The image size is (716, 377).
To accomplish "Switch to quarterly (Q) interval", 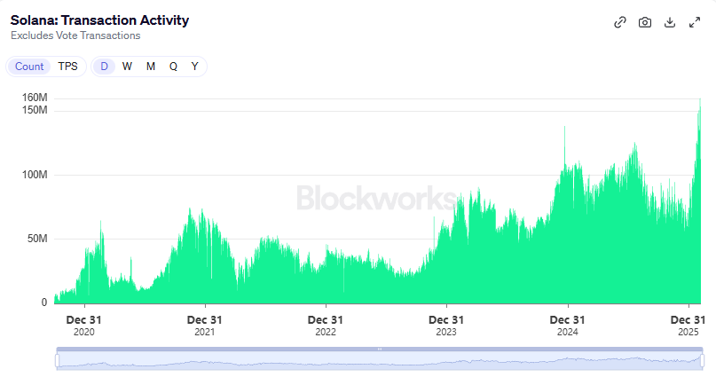I will pyautogui.click(x=173, y=67).
